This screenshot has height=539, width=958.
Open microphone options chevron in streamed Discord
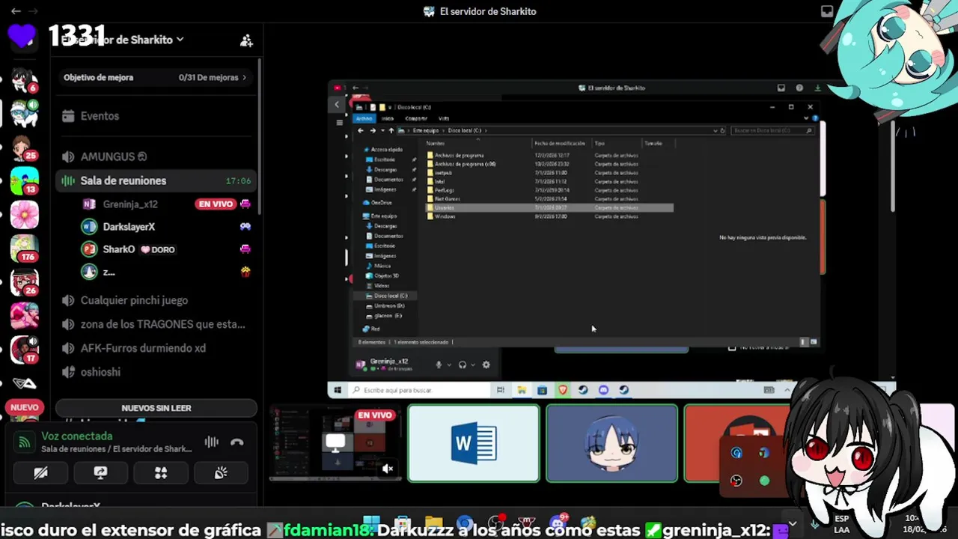pos(449,365)
